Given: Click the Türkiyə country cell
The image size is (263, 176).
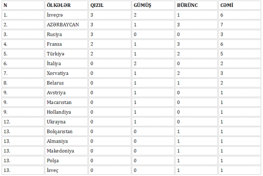Looking at the screenshot, I should click(x=56, y=54).
